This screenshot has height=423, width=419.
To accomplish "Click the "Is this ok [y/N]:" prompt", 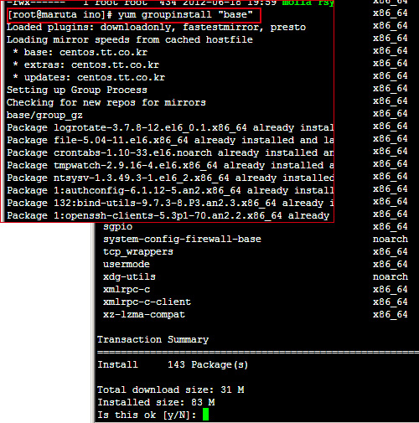I will click(147, 415).
